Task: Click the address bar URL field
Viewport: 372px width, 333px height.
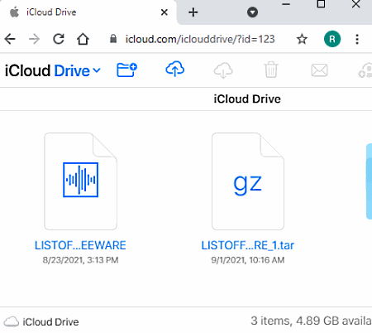Action: click(200, 39)
